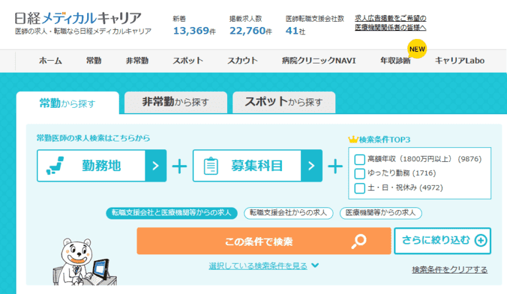The image size is (507, 294).
Task: Click the 医師転職支援会社数 label
Action: pyautogui.click(x=315, y=18)
